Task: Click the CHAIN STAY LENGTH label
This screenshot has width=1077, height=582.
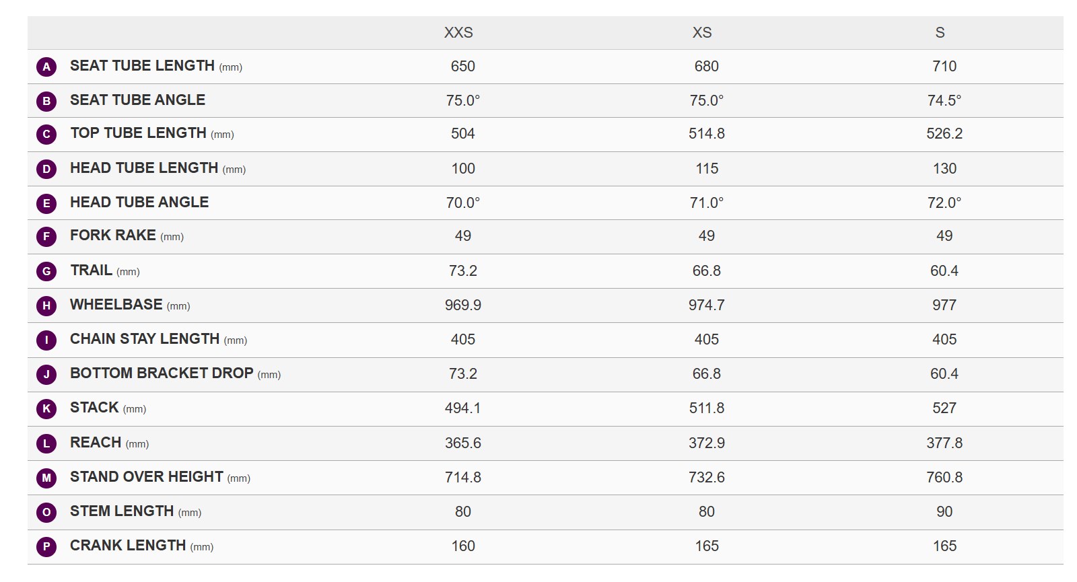Action: pyautogui.click(x=145, y=339)
